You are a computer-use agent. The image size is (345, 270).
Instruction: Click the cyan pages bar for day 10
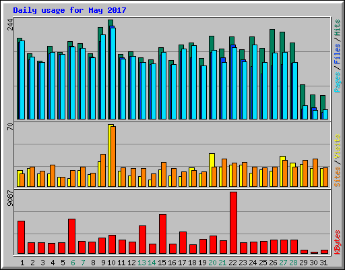coord(113,74)
